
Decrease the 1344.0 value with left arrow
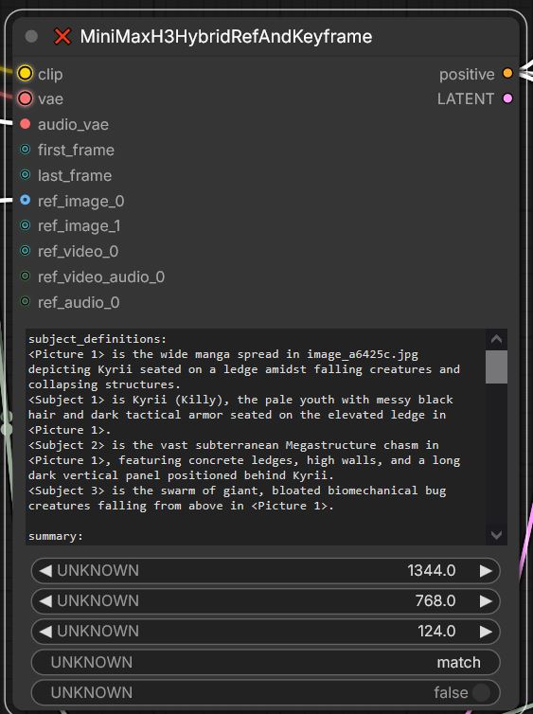45,571
